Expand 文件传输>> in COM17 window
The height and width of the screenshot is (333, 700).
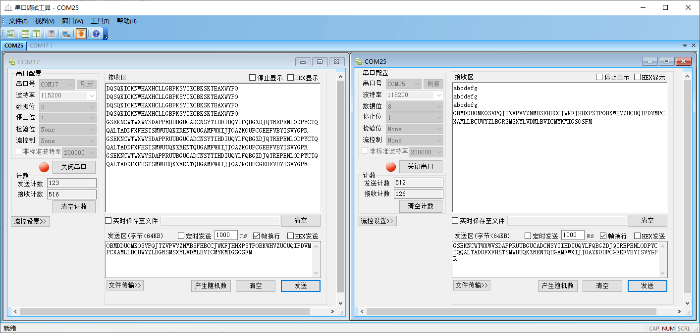click(125, 285)
